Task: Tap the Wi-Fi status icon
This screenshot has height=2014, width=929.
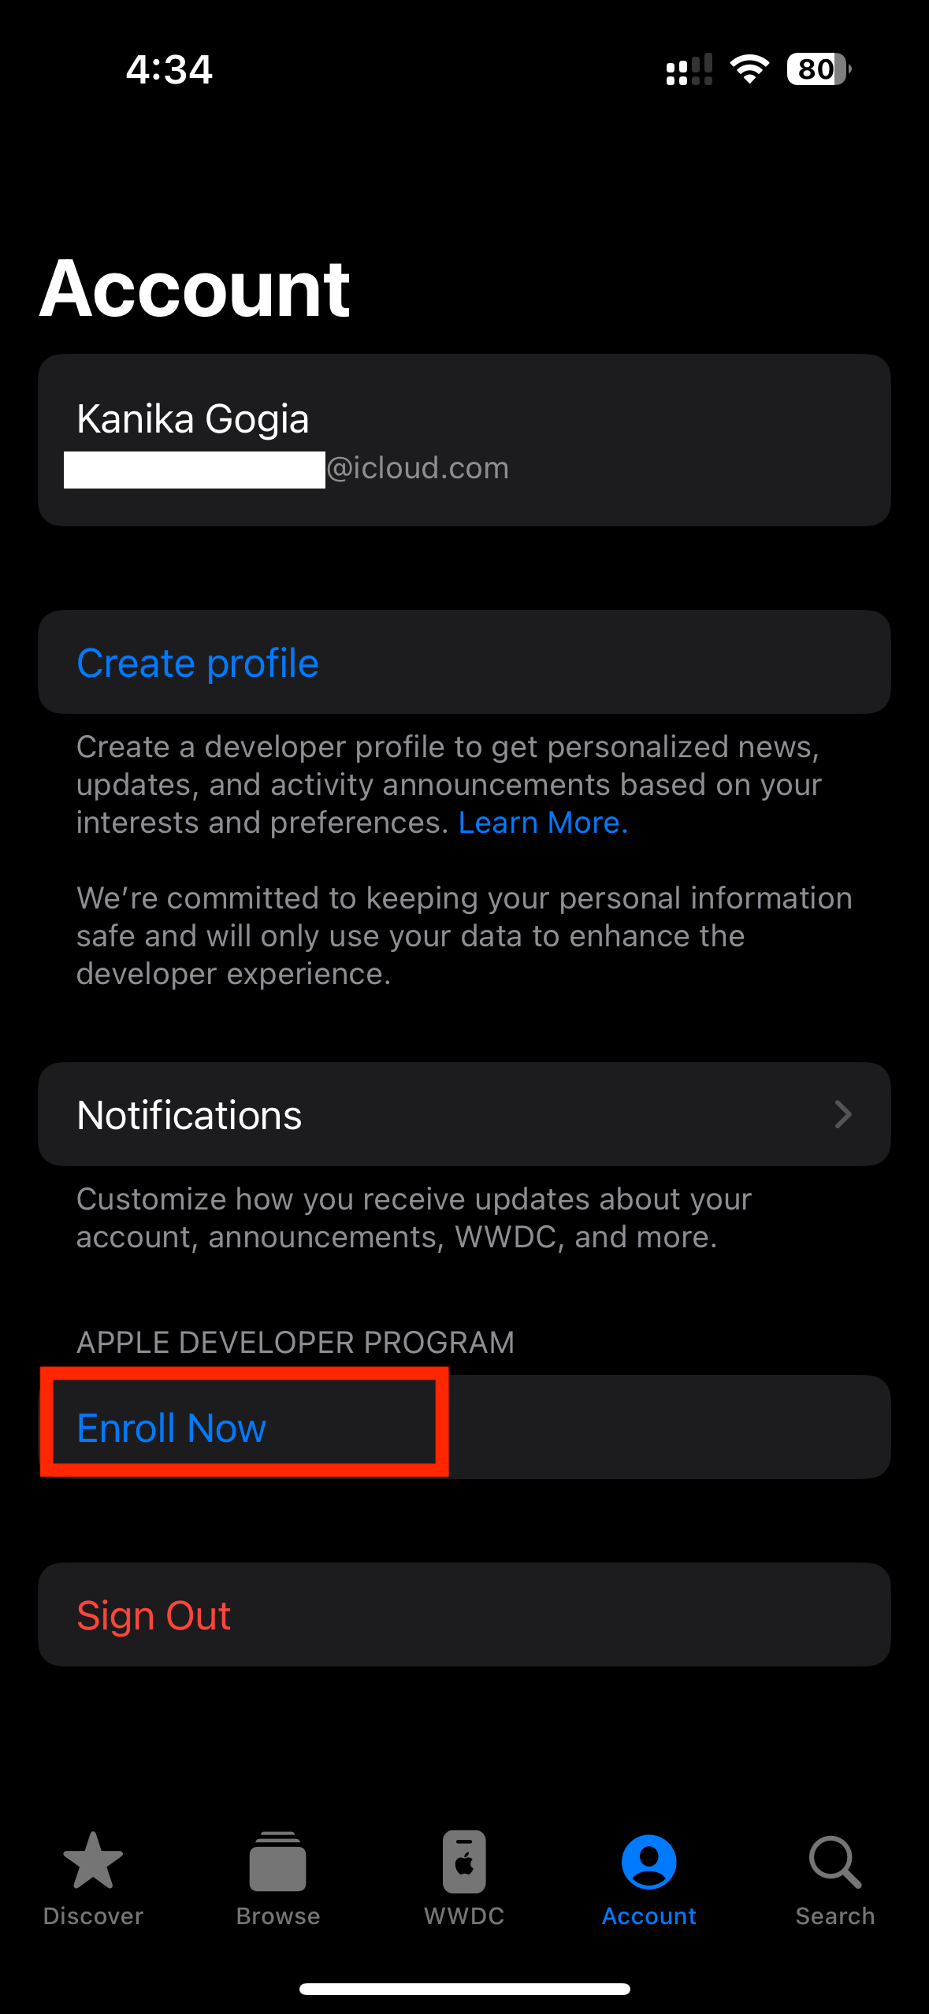Action: click(749, 69)
